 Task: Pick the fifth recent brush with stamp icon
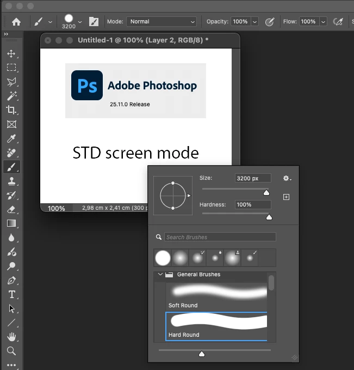click(x=232, y=258)
